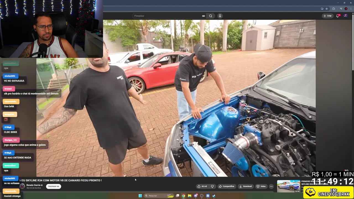The image size is (354, 199).
Task: Click chat message 'CLBC BRKK'
Action: click(x=11, y=132)
